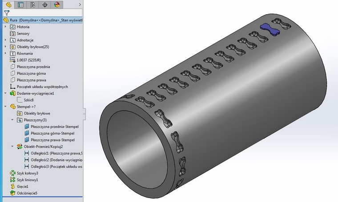Select Płaszczyzna przednia-Stempel plane icon
The image size is (338, 202).
point(27,127)
